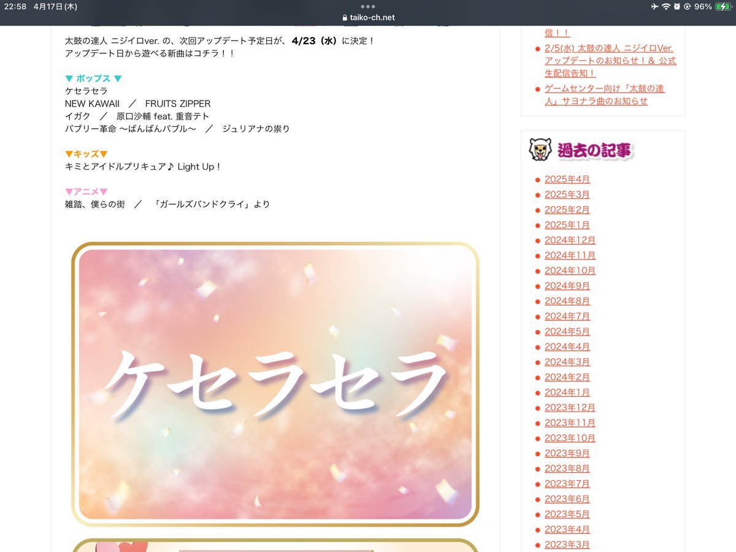Open the 2025年1月 archive link

pos(567,225)
